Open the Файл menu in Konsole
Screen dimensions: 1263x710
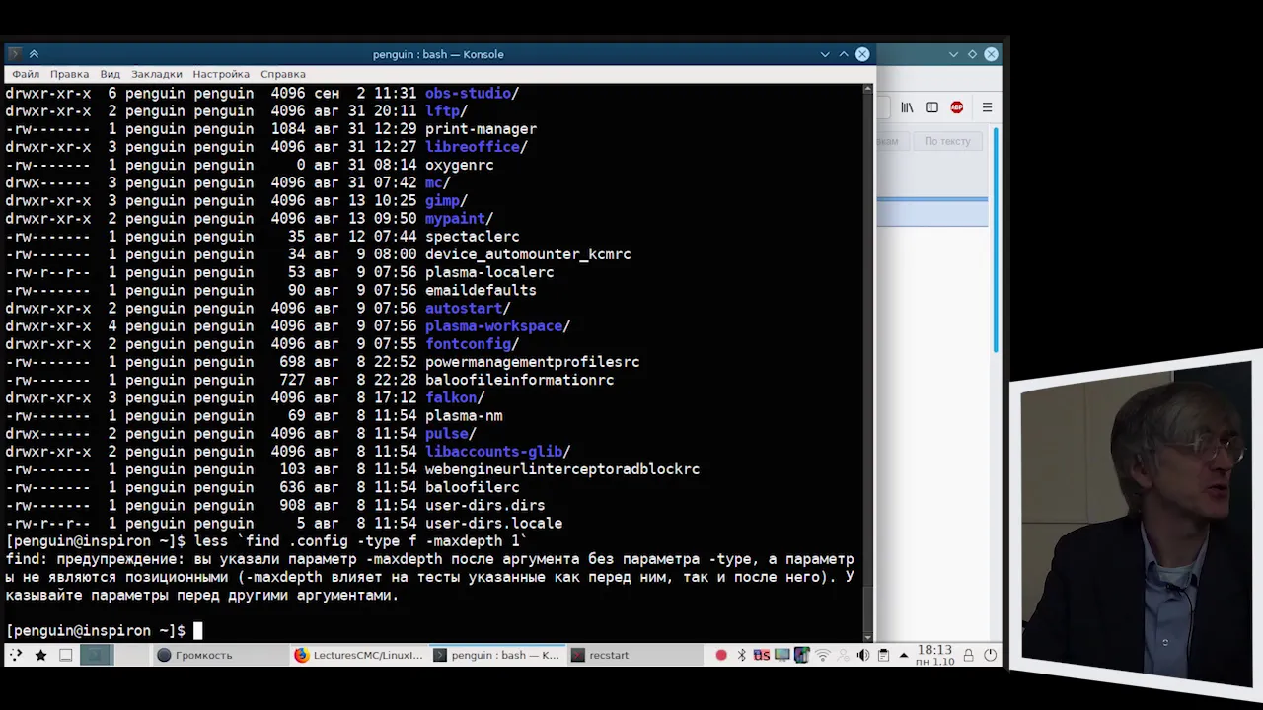click(26, 74)
